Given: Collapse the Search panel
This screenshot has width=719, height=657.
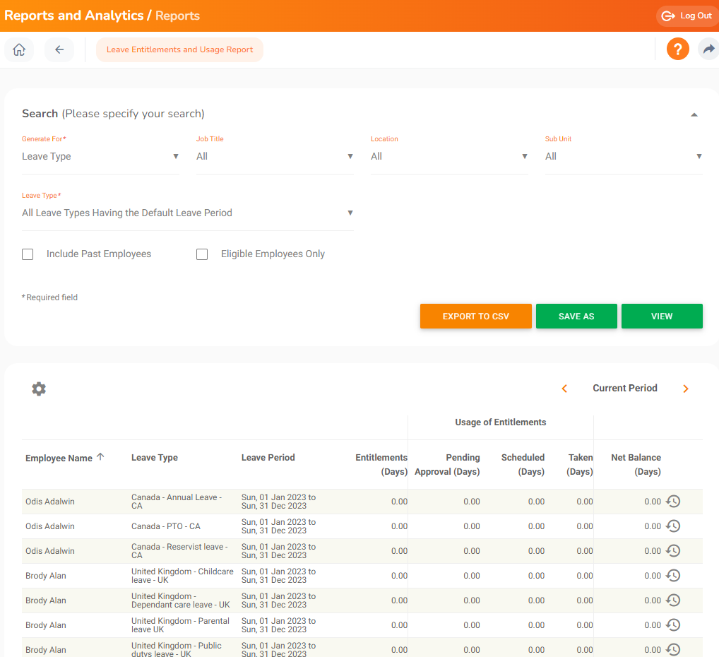Looking at the screenshot, I should click(x=694, y=114).
